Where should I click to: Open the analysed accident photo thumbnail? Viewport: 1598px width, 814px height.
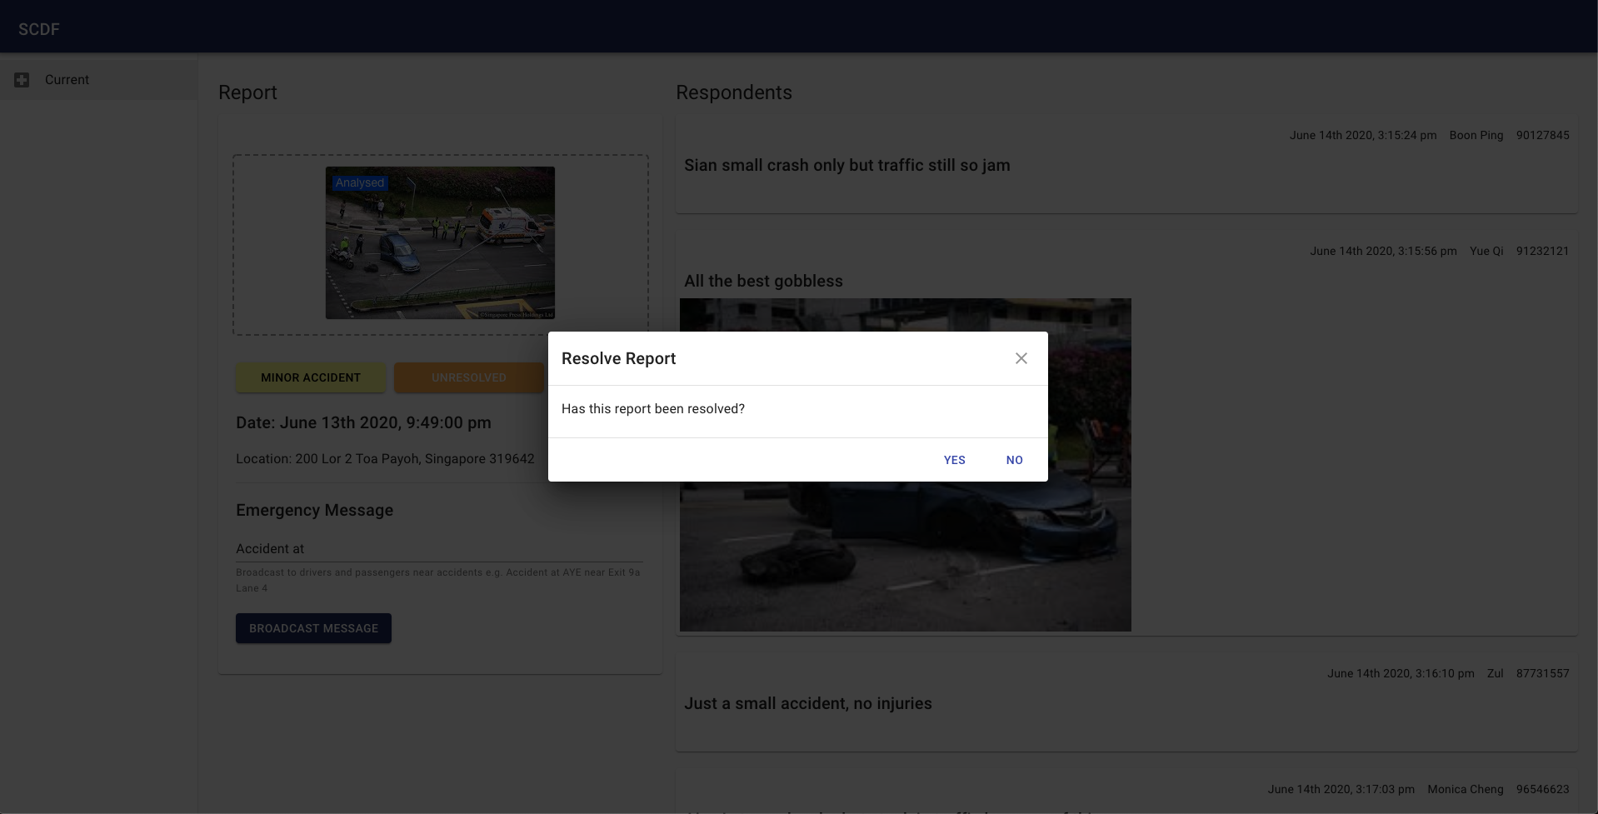[x=440, y=242]
